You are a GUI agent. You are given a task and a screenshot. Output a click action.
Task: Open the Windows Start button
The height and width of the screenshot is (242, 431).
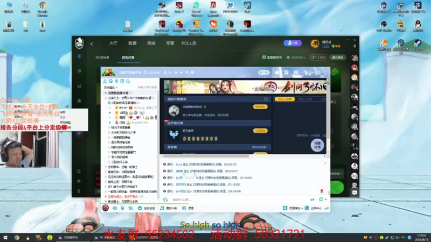[5, 237]
